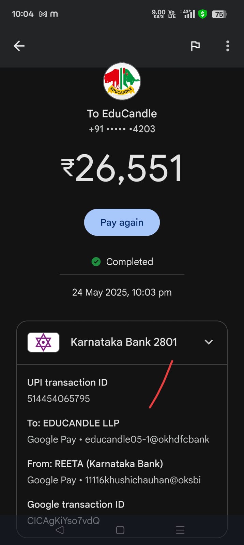Tap the green Completed checkmark icon

click(x=96, y=262)
